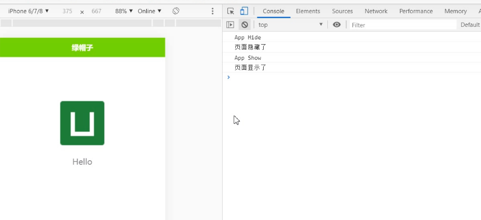Open the Online throttling dropdown
The width and height of the screenshot is (481, 220).
point(149,11)
